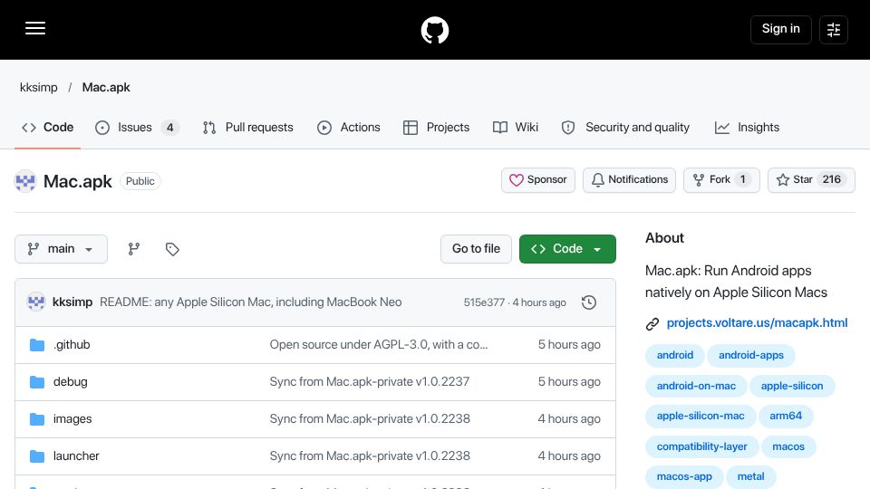870x489 pixels.
Task: View tags via the tag icon
Action: pyautogui.click(x=172, y=249)
